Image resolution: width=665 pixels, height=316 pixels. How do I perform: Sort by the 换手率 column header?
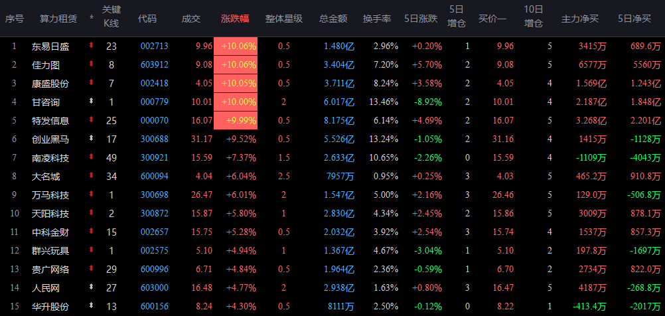(x=377, y=19)
